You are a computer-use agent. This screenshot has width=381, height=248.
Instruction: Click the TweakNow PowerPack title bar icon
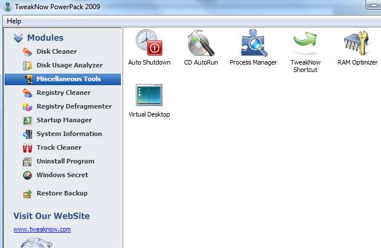8,6
